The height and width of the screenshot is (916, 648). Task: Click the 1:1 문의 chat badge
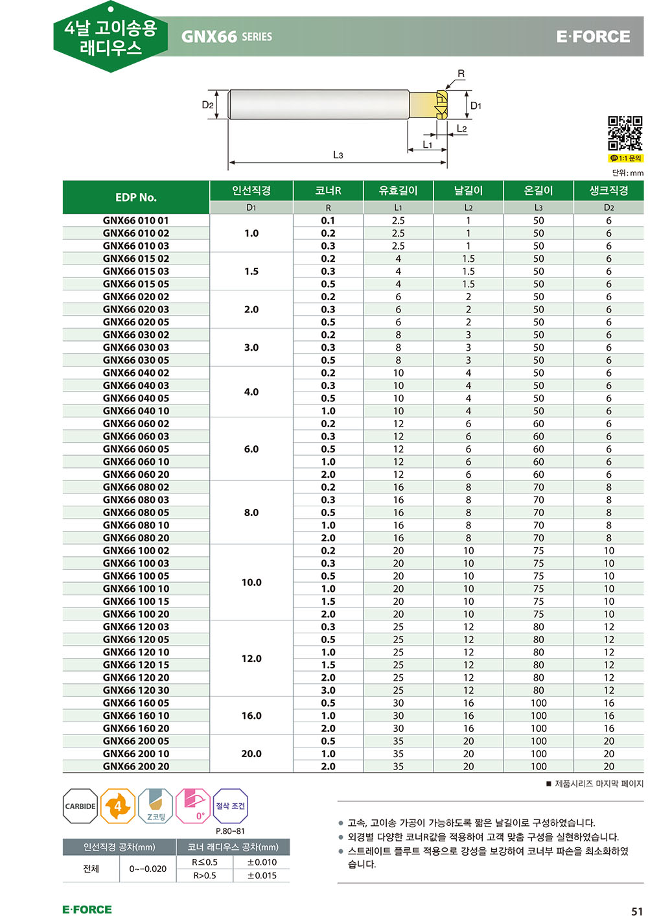[x=625, y=158]
